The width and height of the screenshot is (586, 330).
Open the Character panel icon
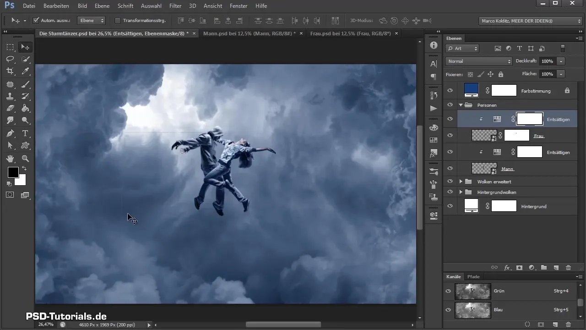(x=434, y=64)
